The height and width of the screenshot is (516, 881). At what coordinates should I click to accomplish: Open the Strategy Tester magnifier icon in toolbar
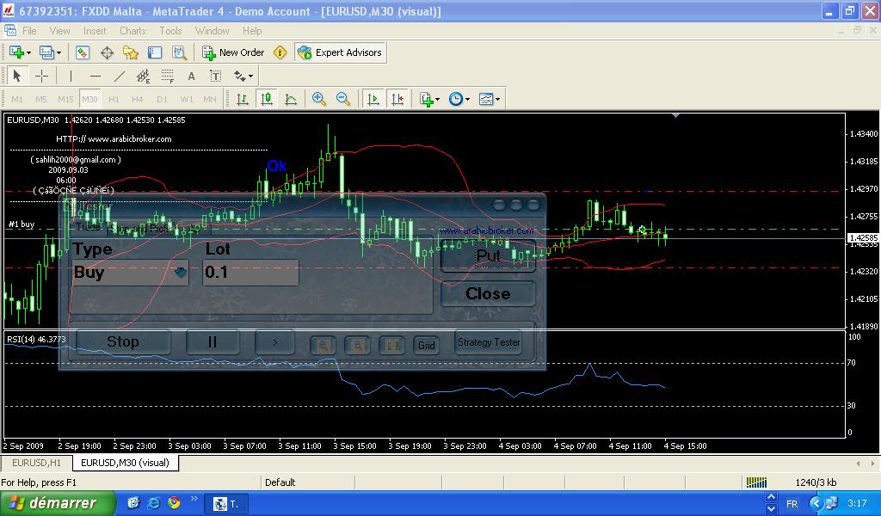pos(179,52)
